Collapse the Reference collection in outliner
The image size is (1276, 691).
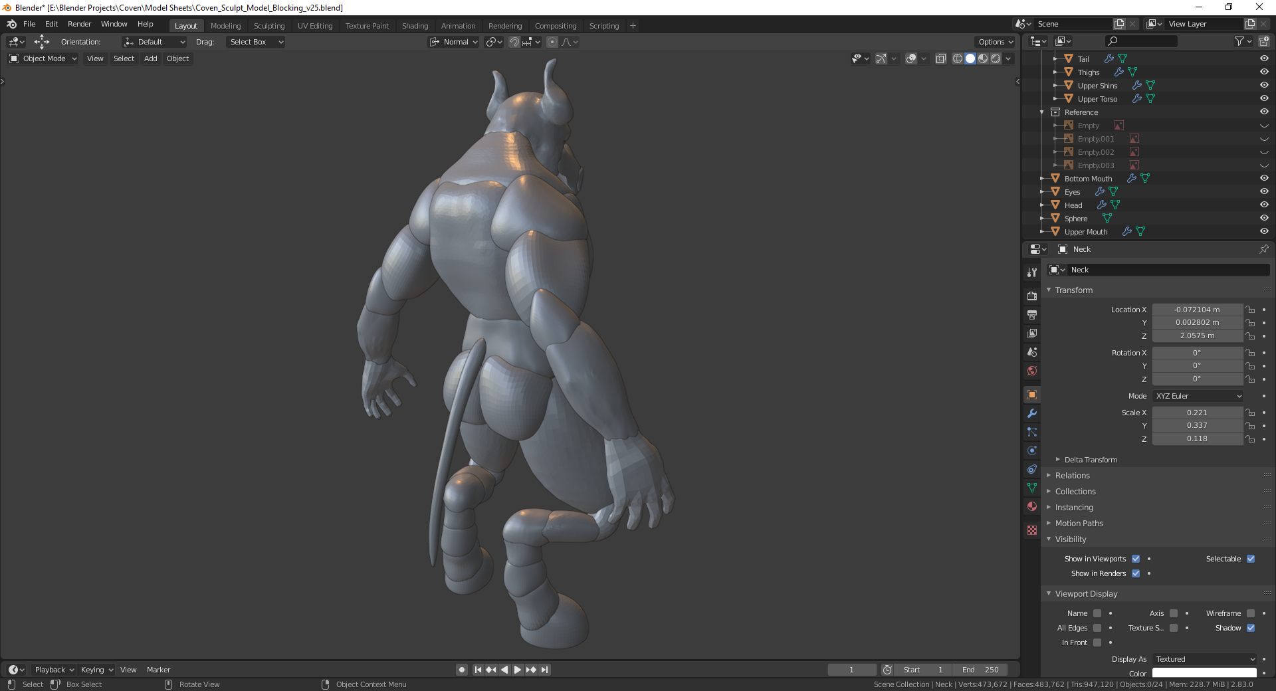click(1042, 112)
